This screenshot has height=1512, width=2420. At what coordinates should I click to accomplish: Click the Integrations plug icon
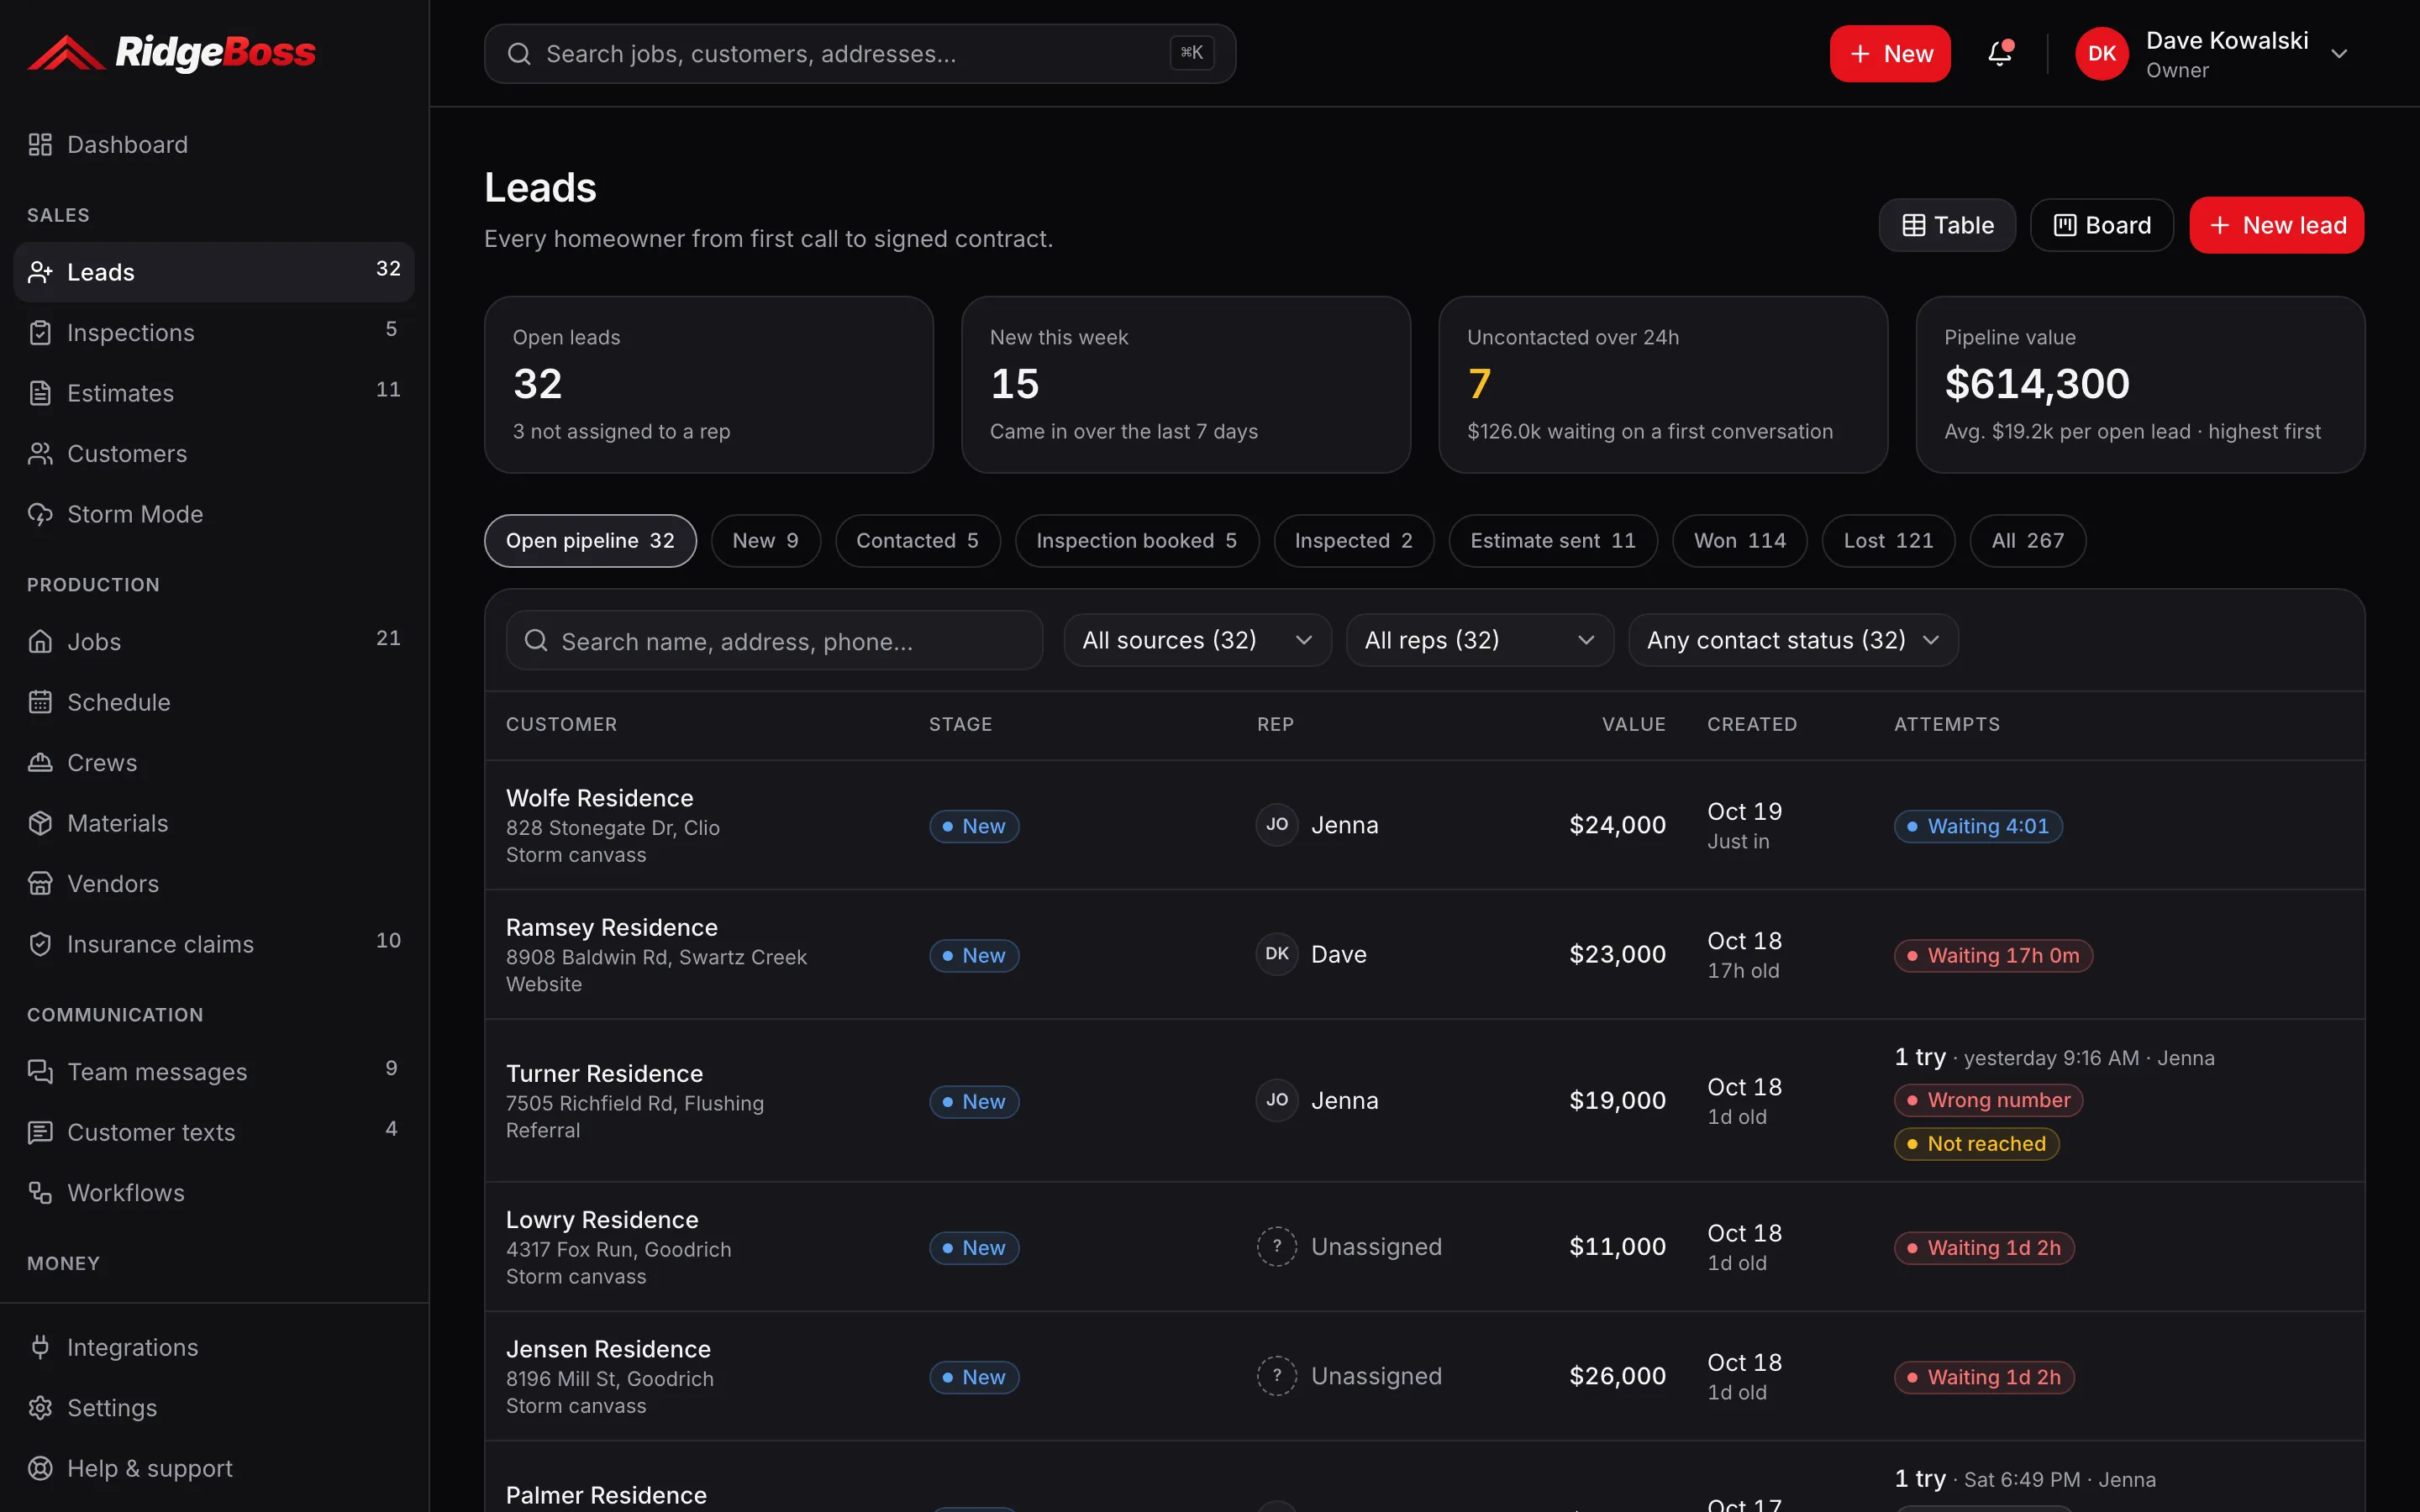(40, 1347)
